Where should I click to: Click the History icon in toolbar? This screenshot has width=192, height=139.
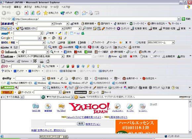point(77,13)
